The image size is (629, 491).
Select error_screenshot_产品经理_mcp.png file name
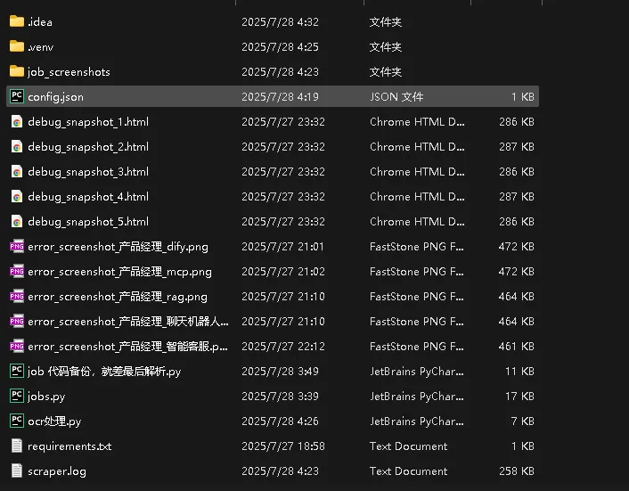pos(119,271)
